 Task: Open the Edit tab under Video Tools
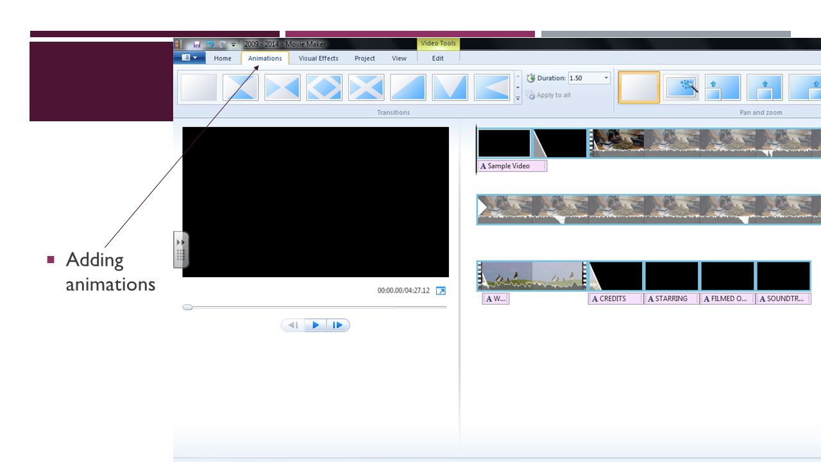[438, 58]
